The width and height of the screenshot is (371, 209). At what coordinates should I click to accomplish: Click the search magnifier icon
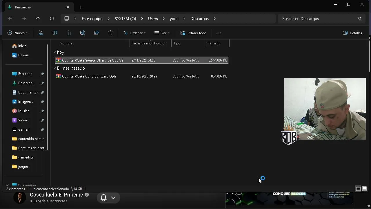point(360,19)
